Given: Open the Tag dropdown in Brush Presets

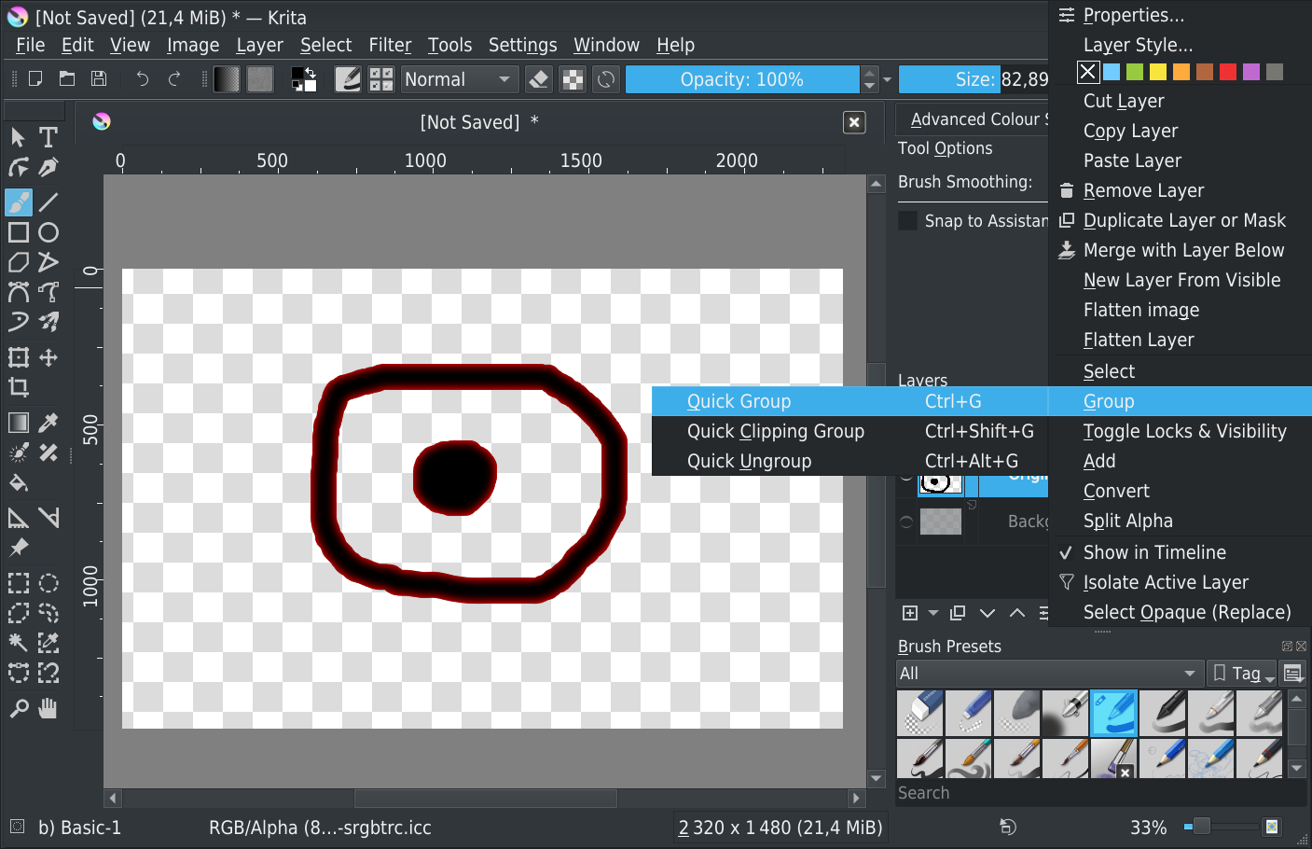Looking at the screenshot, I should click(1243, 674).
